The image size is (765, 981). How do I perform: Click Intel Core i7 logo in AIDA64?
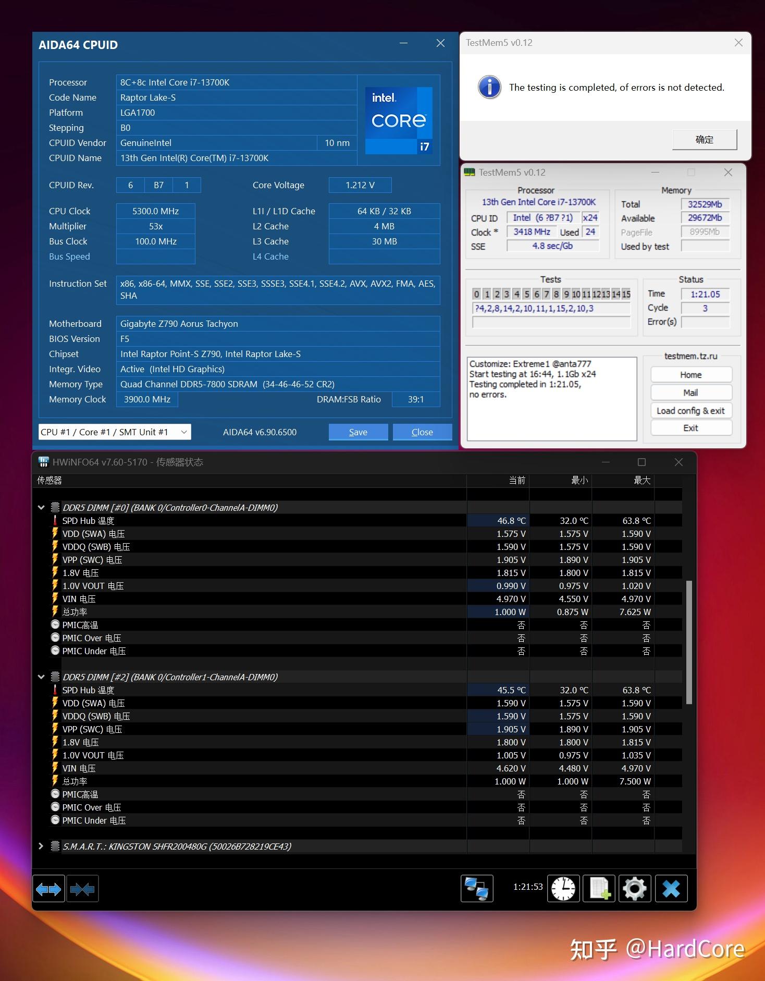(x=399, y=120)
